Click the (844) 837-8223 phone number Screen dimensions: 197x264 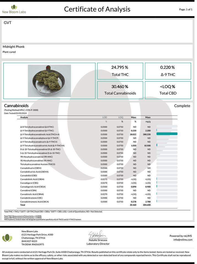coord(29,241)
